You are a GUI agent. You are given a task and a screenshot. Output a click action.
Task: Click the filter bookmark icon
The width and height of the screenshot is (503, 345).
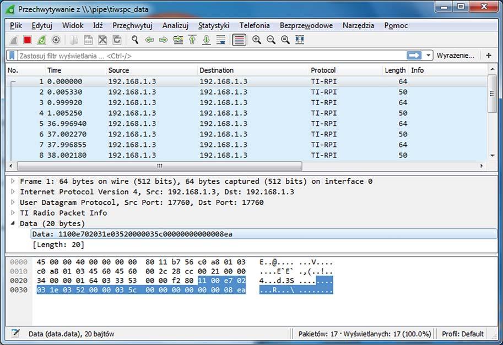12,56
